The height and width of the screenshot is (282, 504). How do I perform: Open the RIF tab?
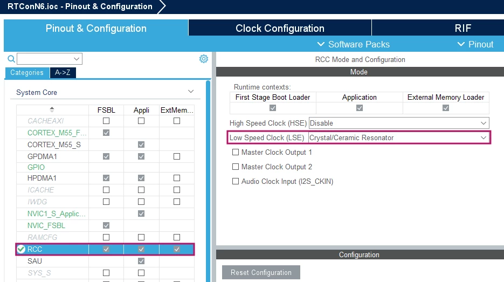click(x=463, y=28)
